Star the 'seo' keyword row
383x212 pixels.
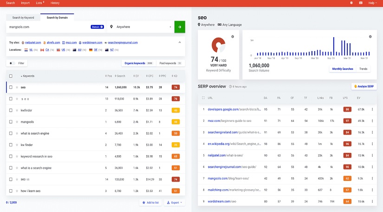[x=17, y=87]
